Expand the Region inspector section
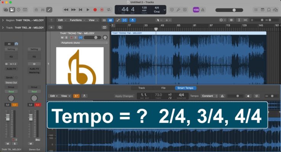This screenshot has width=281, height=152. [x=3, y=21]
